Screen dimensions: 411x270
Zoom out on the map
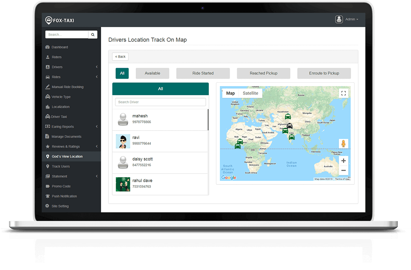pos(343,170)
